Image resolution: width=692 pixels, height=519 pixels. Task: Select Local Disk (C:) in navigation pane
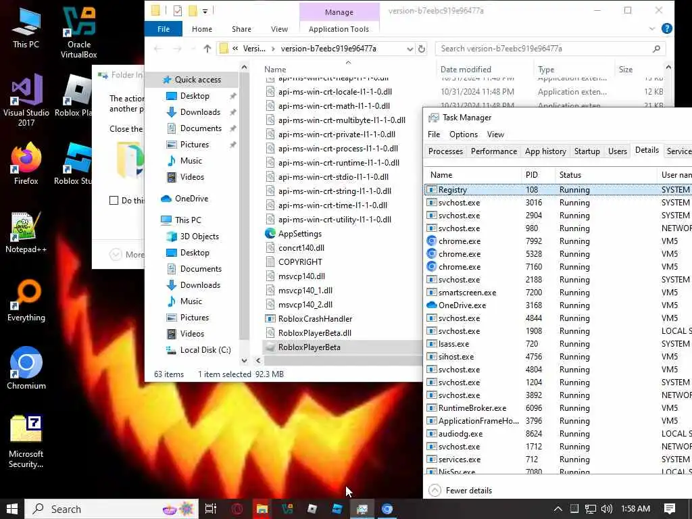coord(205,350)
